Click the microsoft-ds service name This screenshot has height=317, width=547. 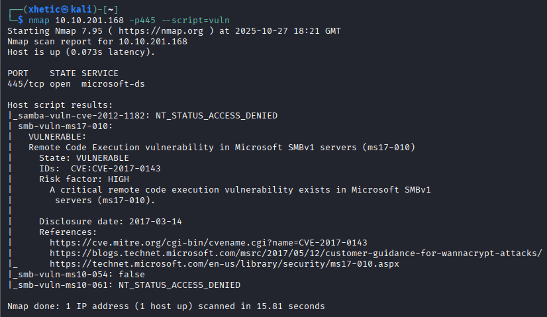(113, 83)
